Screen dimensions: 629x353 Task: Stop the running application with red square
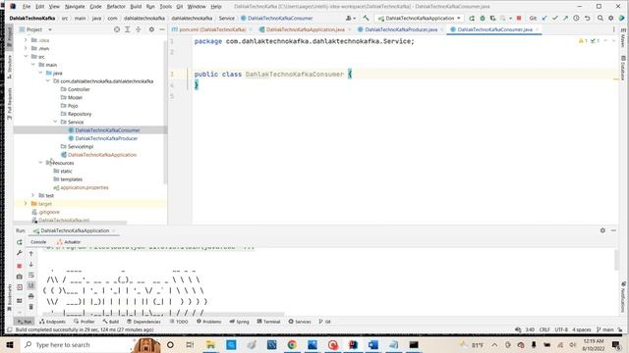coord(519,18)
